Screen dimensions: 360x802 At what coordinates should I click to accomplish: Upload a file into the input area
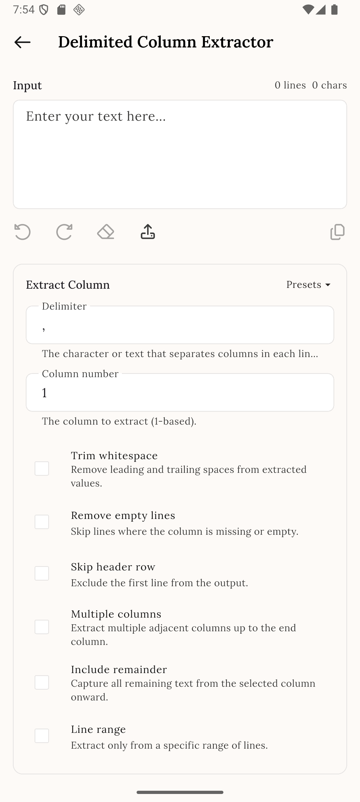click(x=147, y=231)
